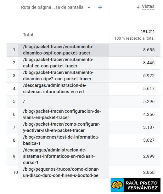This screenshot has width=163, height=194.
Task: Select the test-de-informatica-basica-1 row
Action: 61,140
